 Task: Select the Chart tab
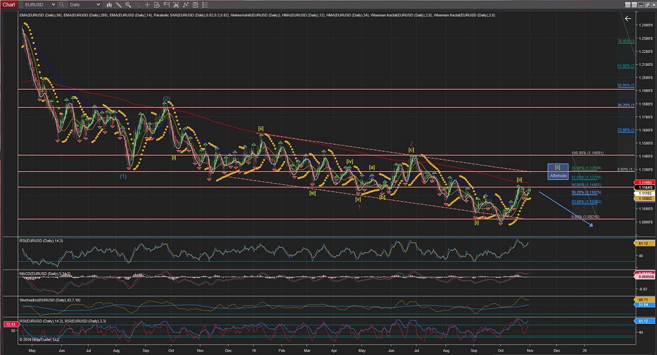[x=9, y=5]
